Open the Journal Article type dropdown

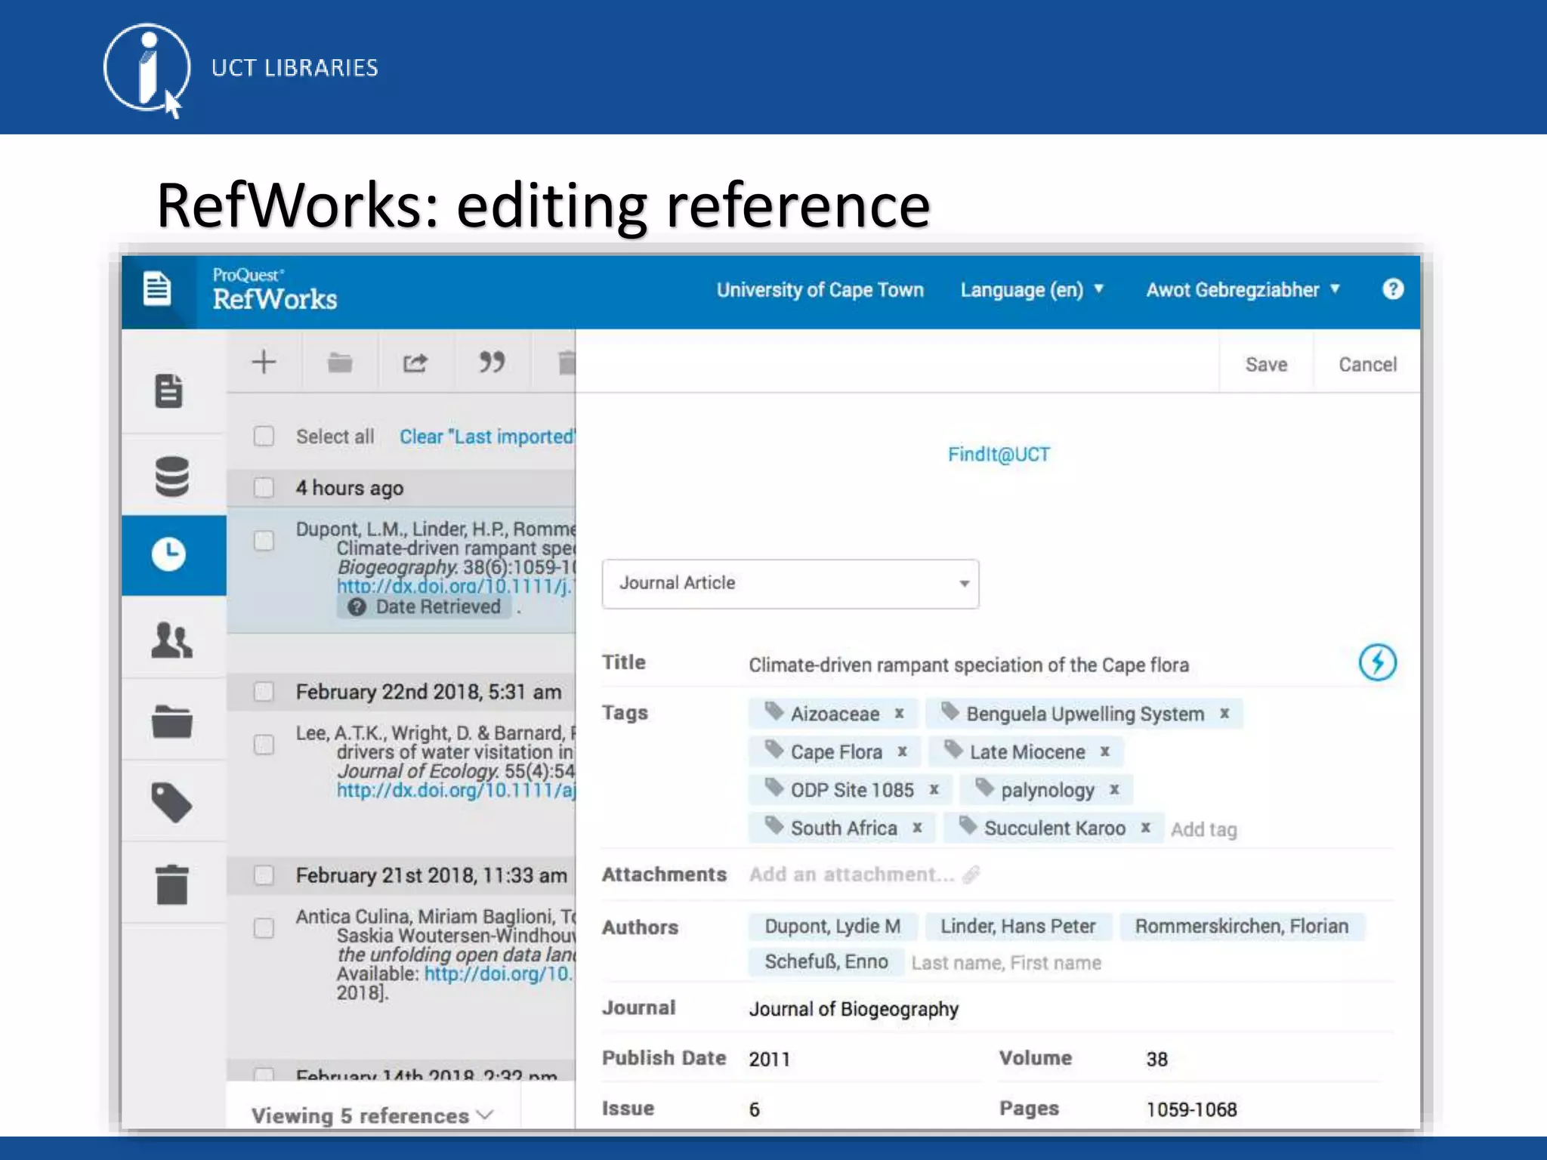tap(790, 584)
